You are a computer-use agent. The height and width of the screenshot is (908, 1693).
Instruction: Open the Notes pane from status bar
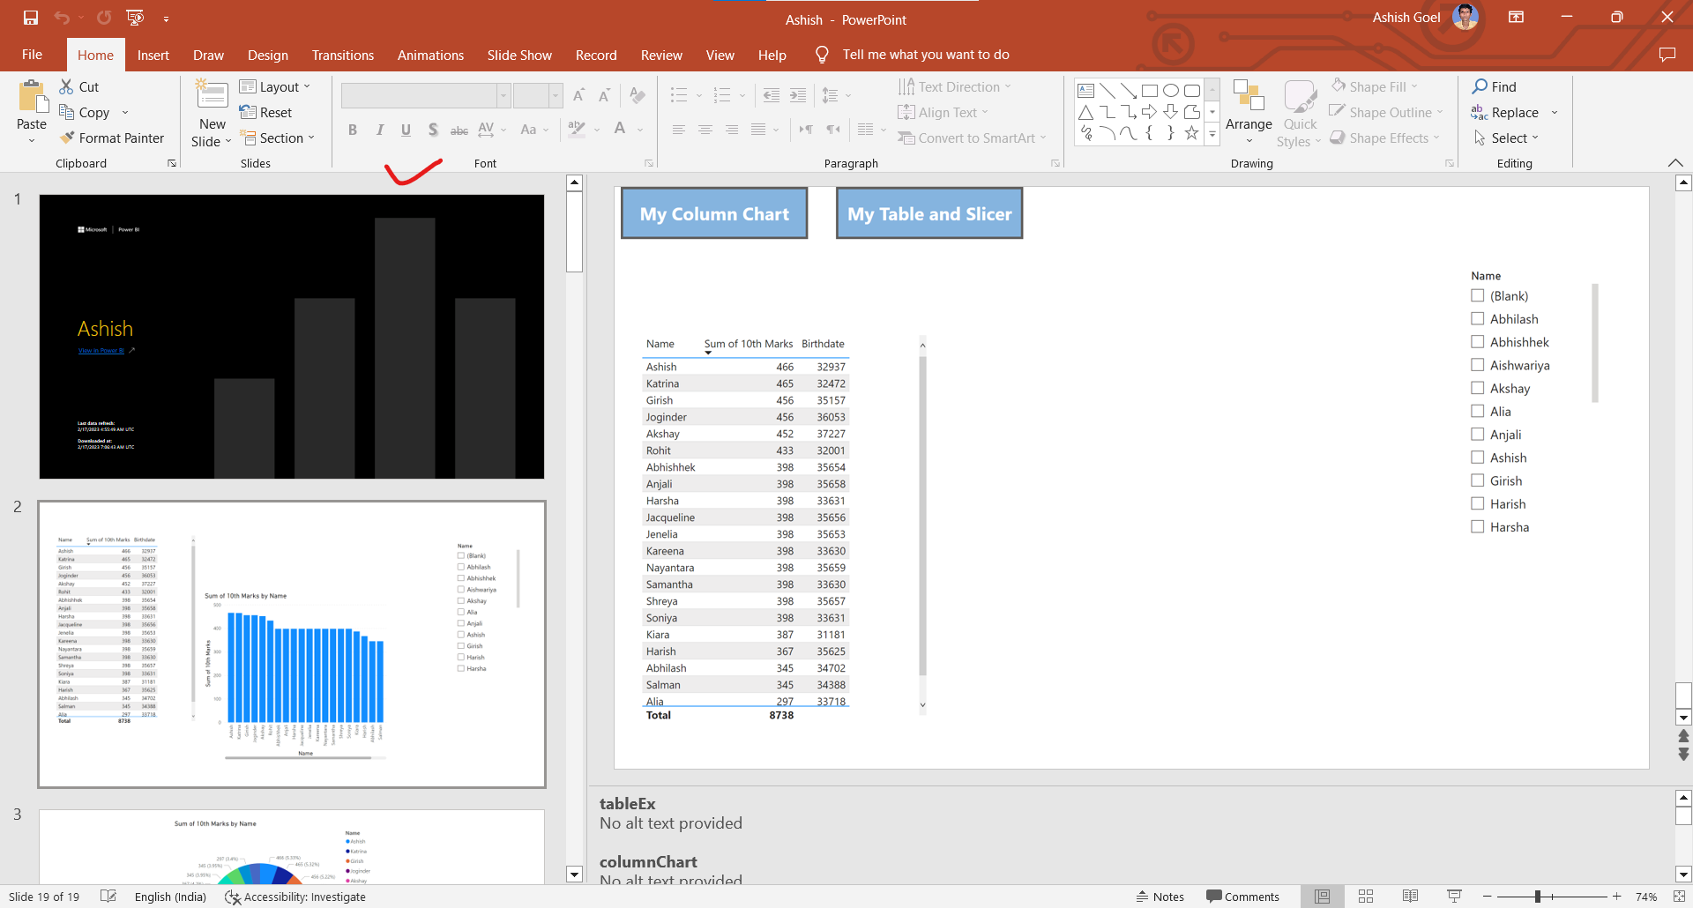tap(1160, 897)
